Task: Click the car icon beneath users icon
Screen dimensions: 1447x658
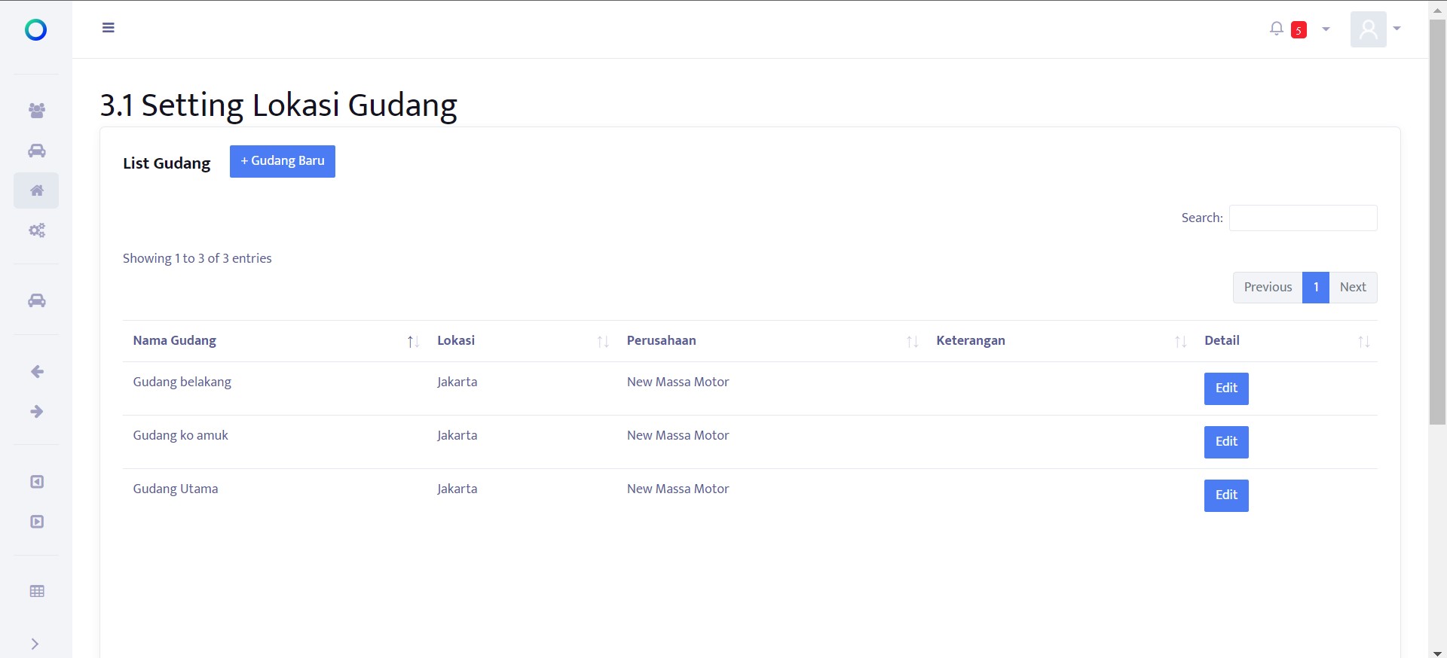Action: pos(36,151)
